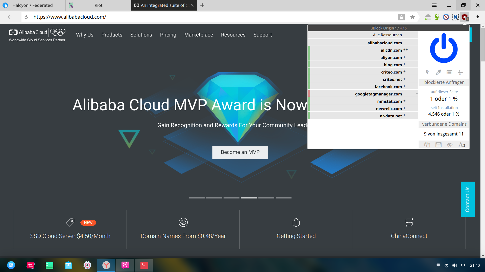Open Products navigation dropdown
The image size is (485, 272).
(112, 35)
